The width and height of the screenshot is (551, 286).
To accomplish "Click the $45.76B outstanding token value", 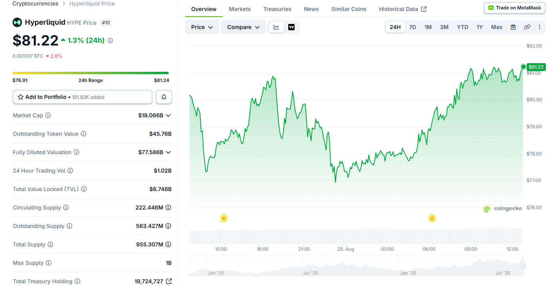I will click(160, 134).
